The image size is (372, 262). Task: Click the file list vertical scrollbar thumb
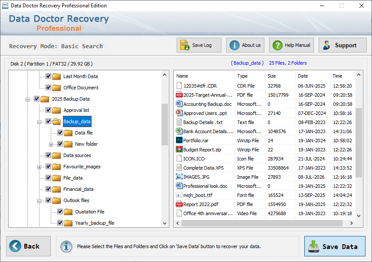359,143
